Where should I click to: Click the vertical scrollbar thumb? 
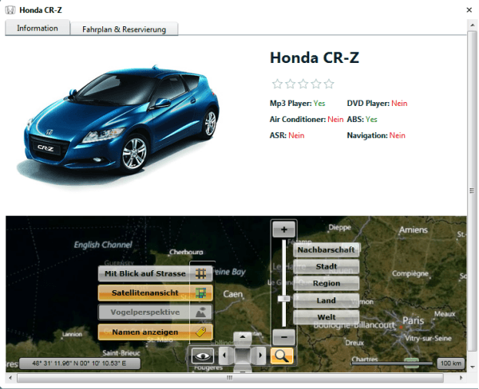[x=473, y=191]
